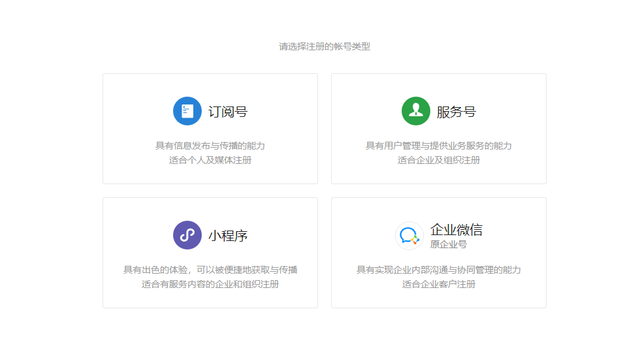The width and height of the screenshot is (640, 352).
Task: Click the 原企业号 subtitle
Action: coord(448,244)
